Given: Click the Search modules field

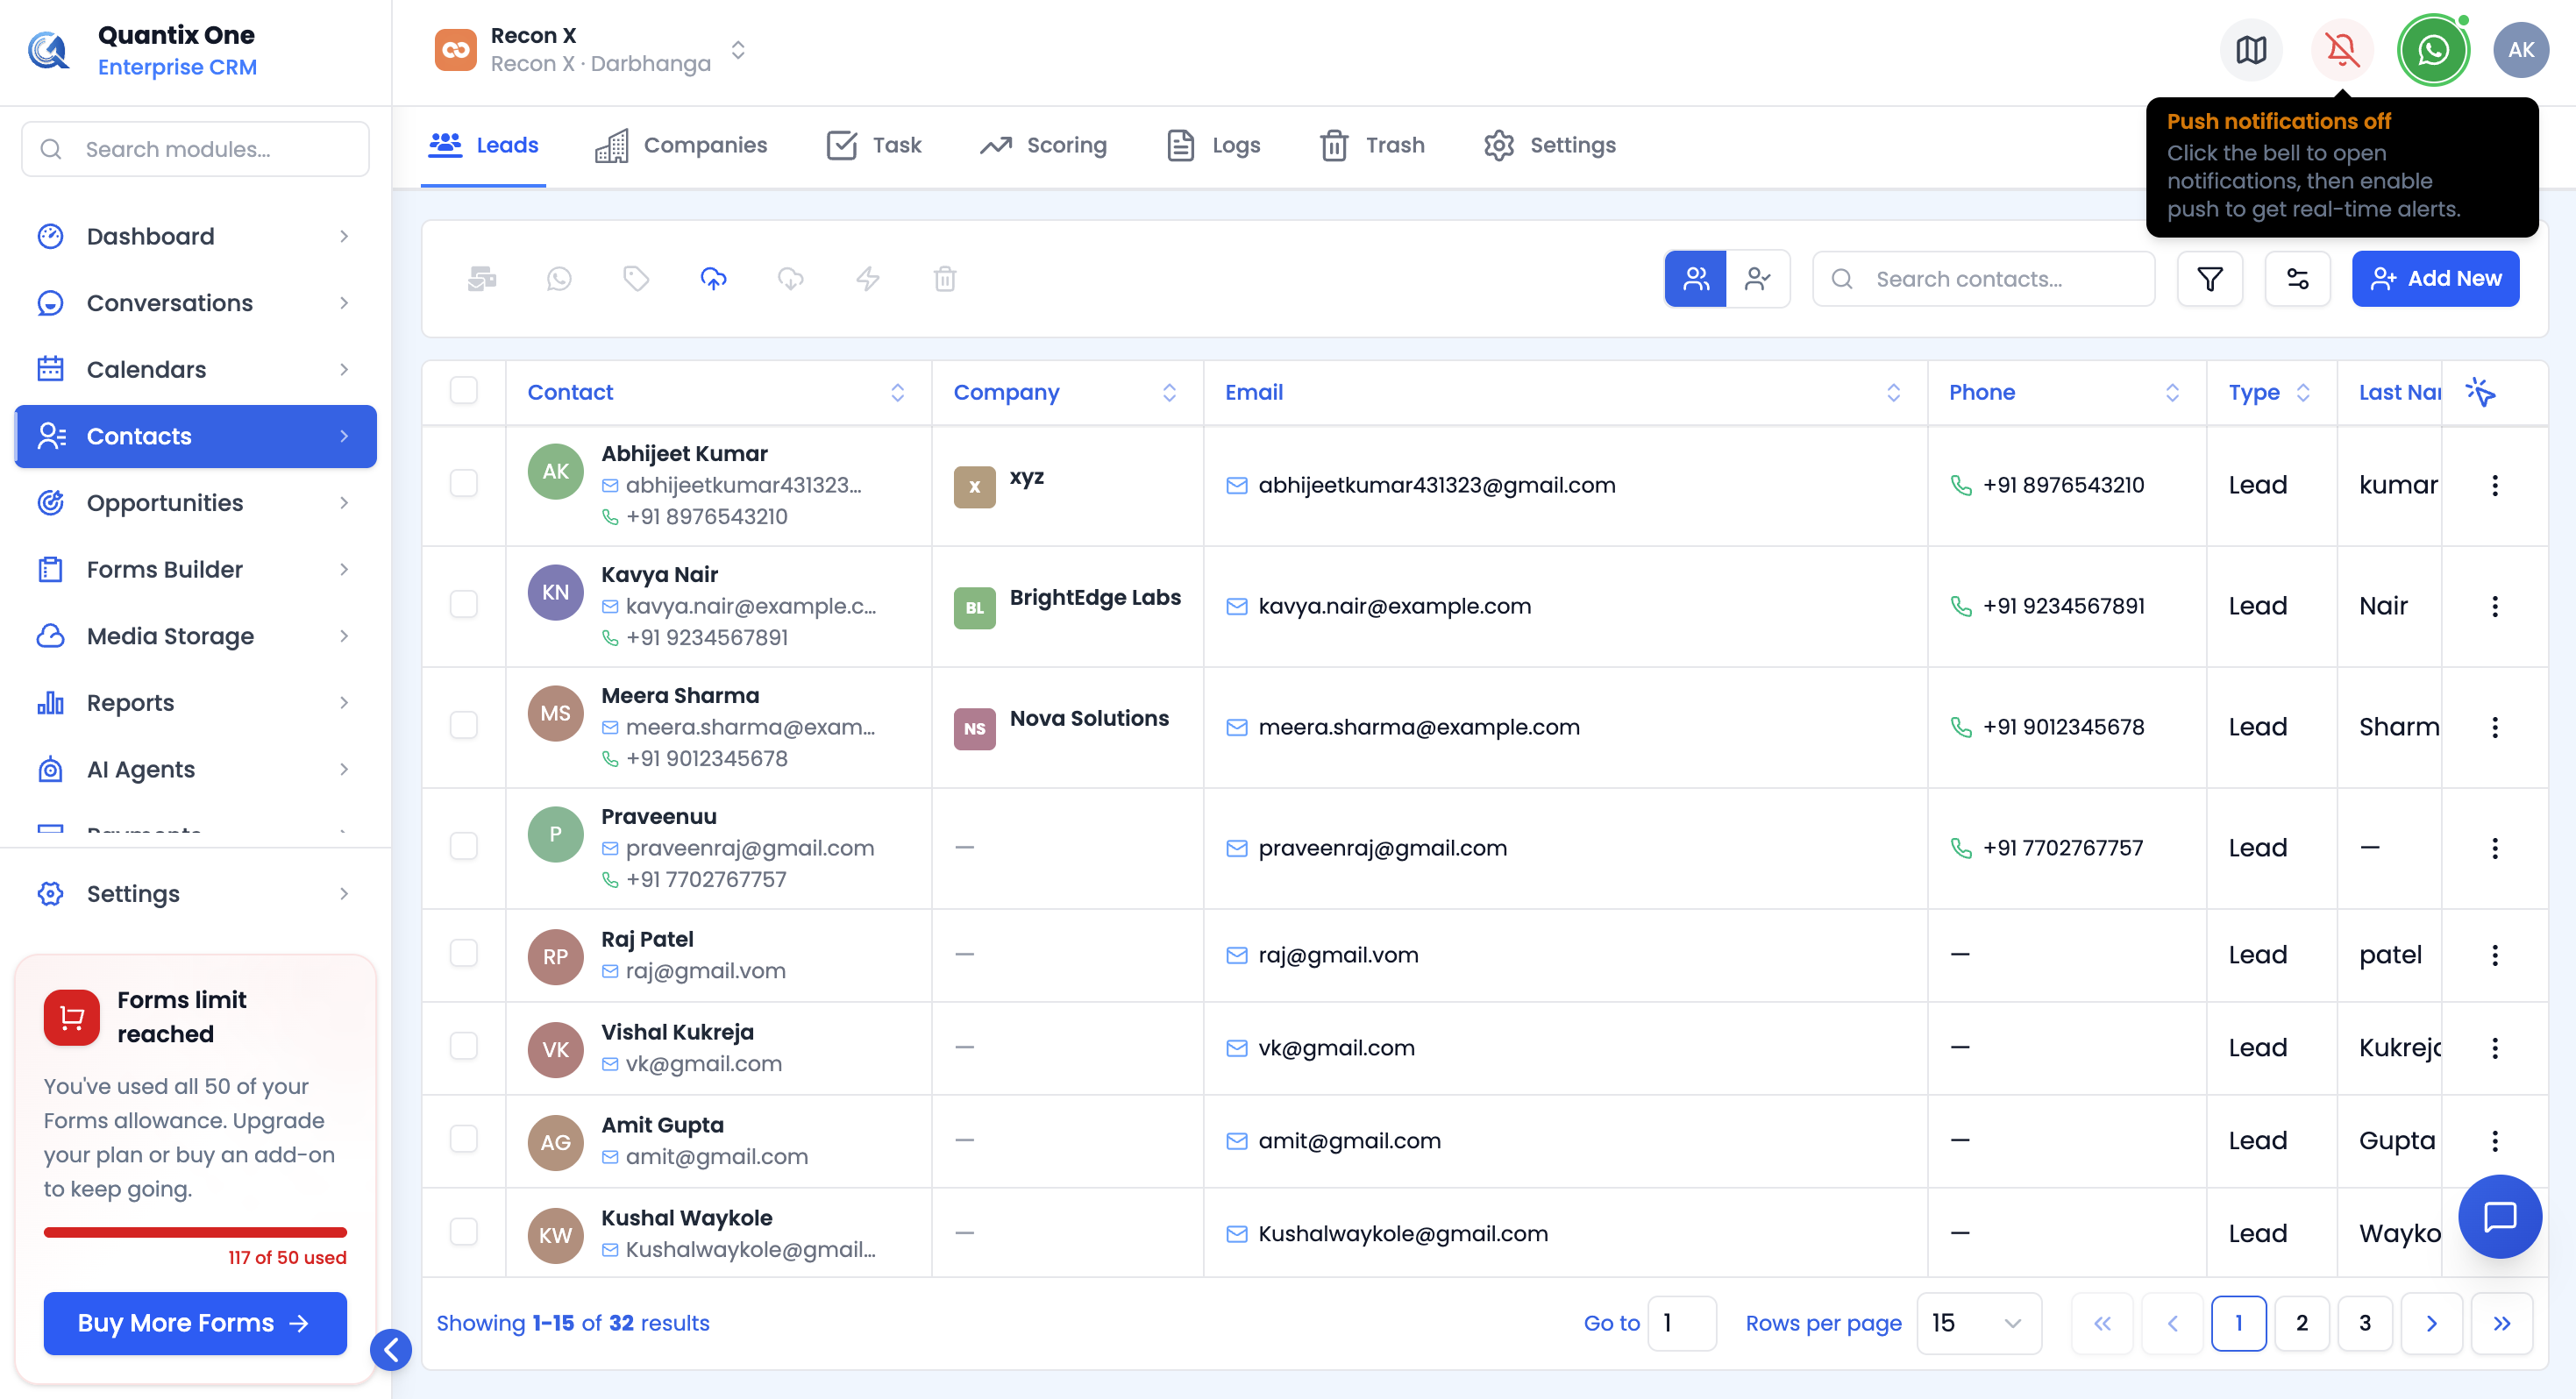Looking at the screenshot, I should [195, 149].
